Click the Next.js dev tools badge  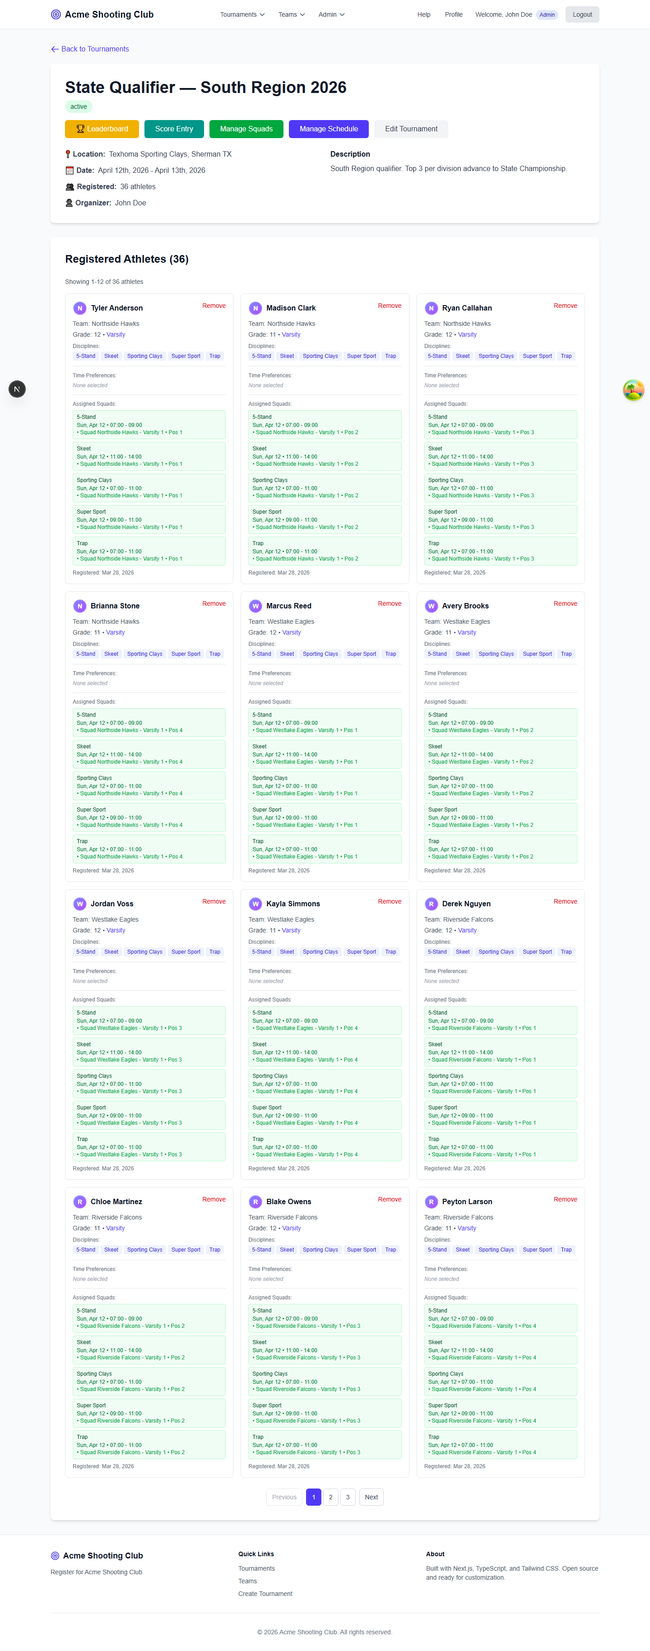click(17, 389)
